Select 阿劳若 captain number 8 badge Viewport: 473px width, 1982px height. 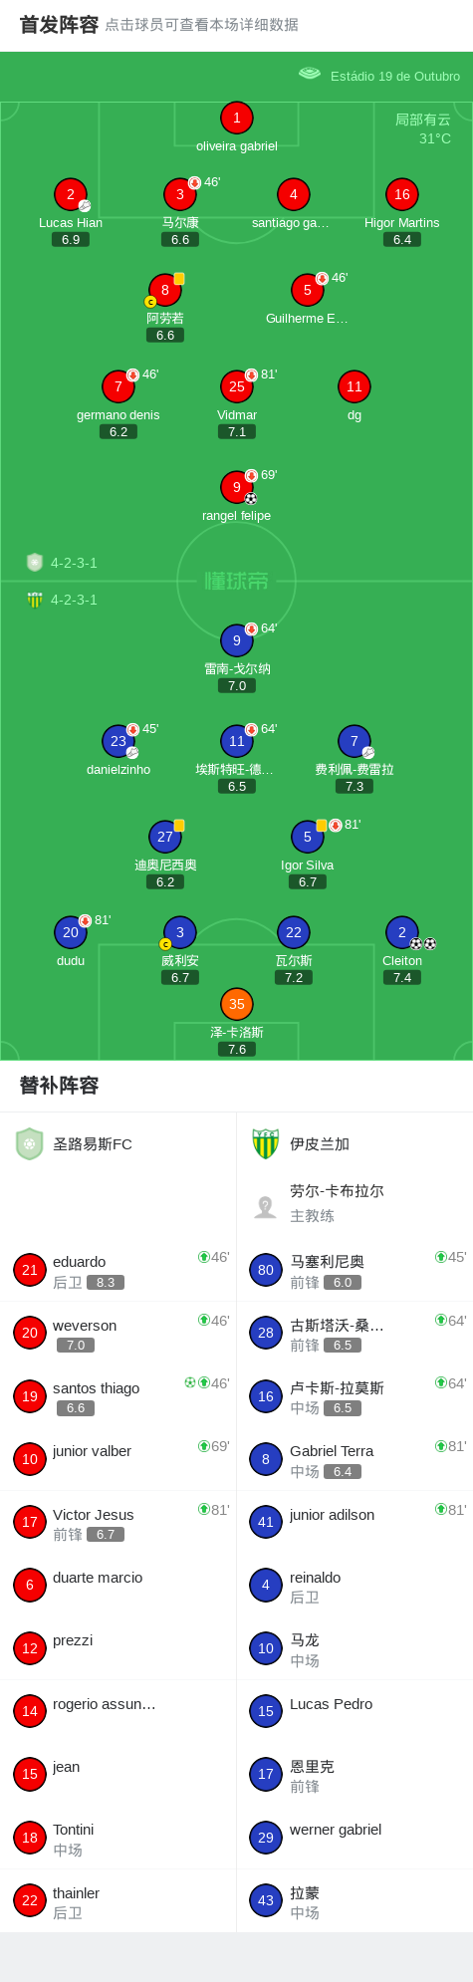pos(164,290)
